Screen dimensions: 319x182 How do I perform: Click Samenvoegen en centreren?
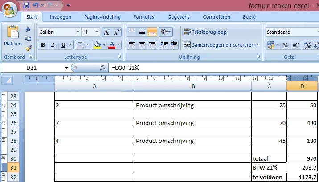click(x=219, y=45)
